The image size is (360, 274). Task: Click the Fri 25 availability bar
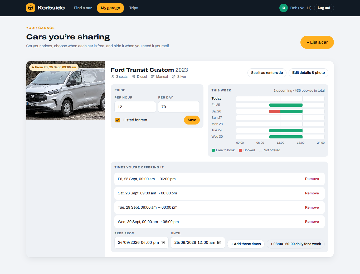(286, 105)
